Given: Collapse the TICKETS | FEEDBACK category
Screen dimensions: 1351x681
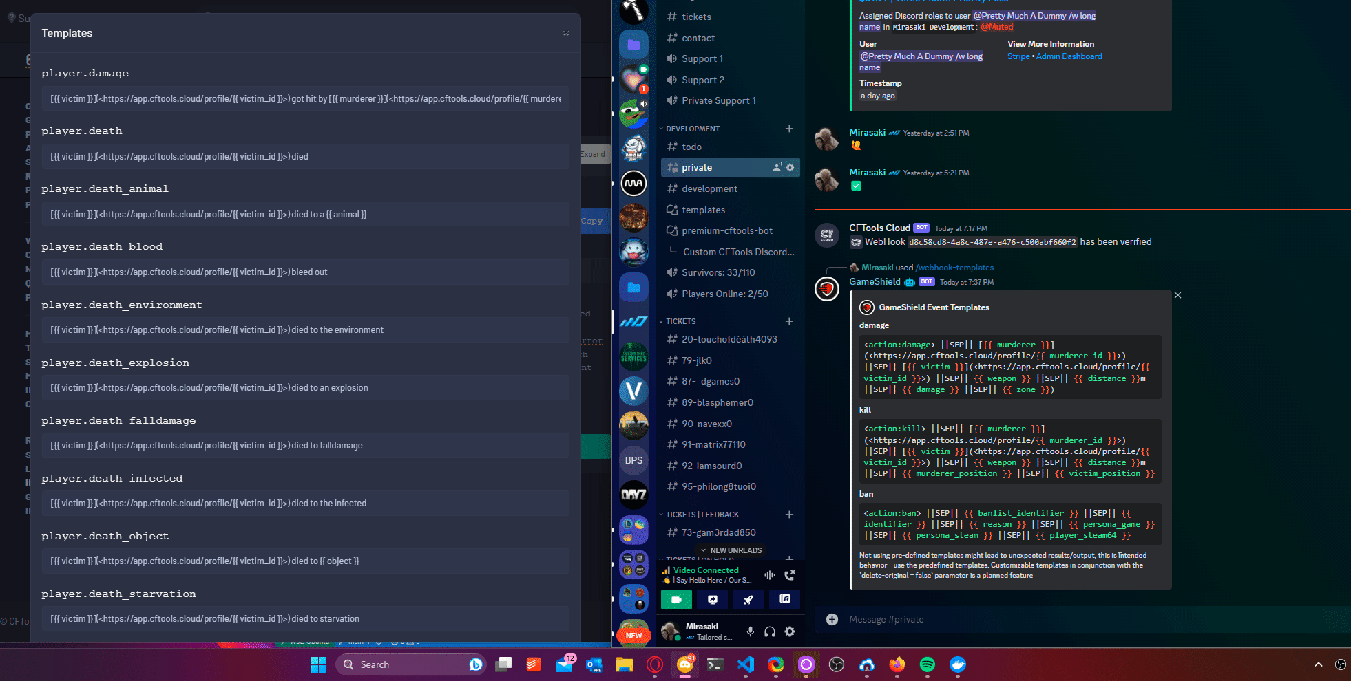Looking at the screenshot, I should [699, 515].
